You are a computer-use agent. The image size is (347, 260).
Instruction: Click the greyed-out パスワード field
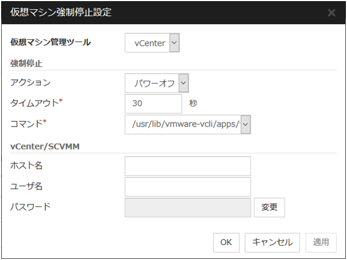pos(188,207)
